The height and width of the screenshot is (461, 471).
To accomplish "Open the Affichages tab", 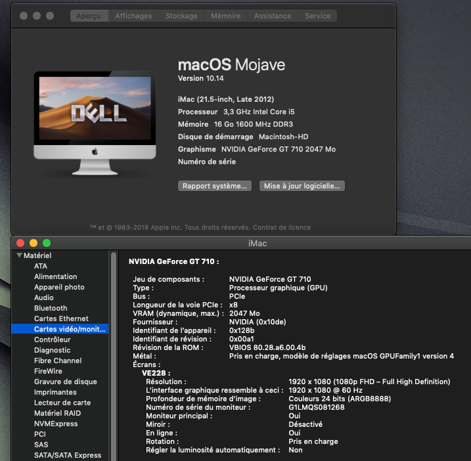I will (133, 16).
